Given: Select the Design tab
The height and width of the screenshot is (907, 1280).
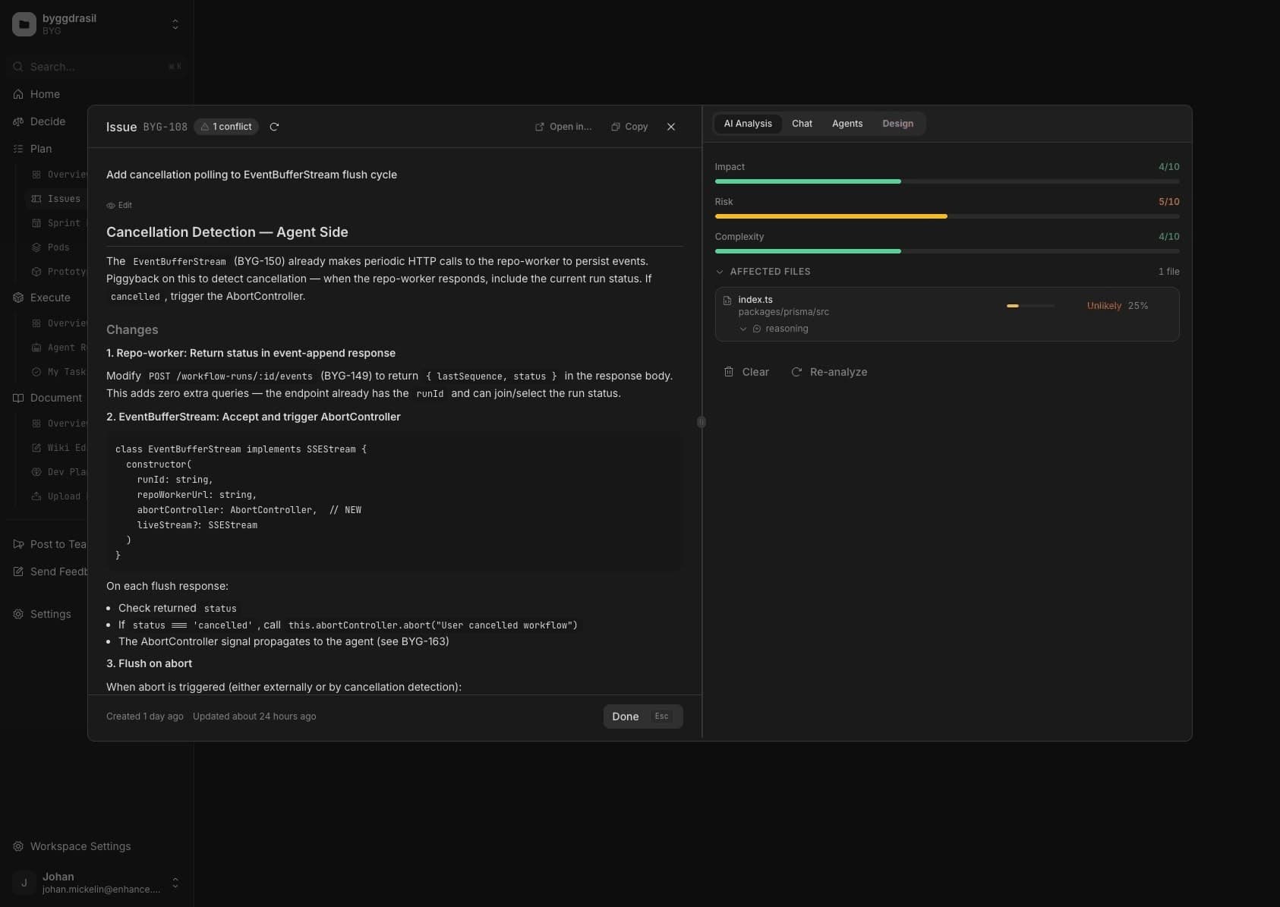Looking at the screenshot, I should coord(898,124).
